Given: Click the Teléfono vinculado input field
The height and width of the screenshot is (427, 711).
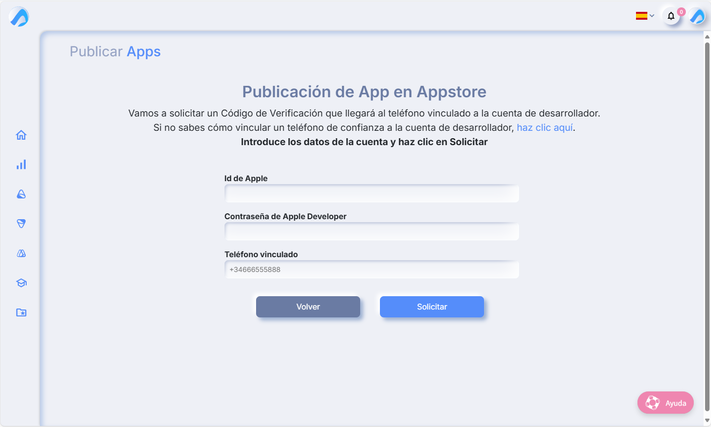Looking at the screenshot, I should [372, 270].
